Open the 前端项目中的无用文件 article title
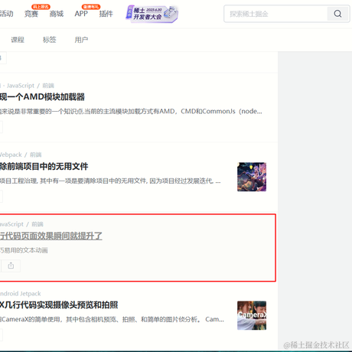The width and height of the screenshot is (352, 352). click(44, 167)
